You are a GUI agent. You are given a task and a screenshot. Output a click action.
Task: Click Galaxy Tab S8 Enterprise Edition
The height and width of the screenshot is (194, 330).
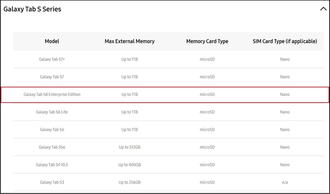click(52, 95)
